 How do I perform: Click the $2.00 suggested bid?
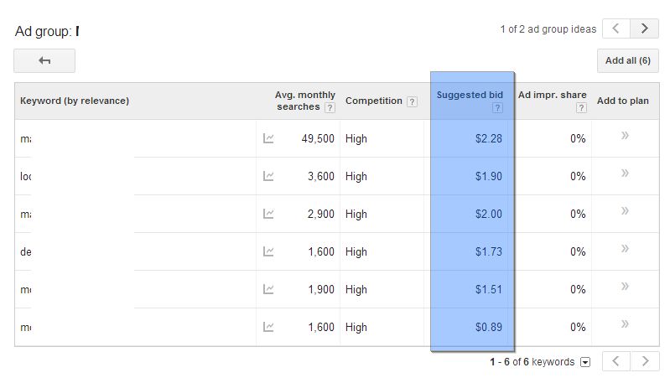click(488, 214)
